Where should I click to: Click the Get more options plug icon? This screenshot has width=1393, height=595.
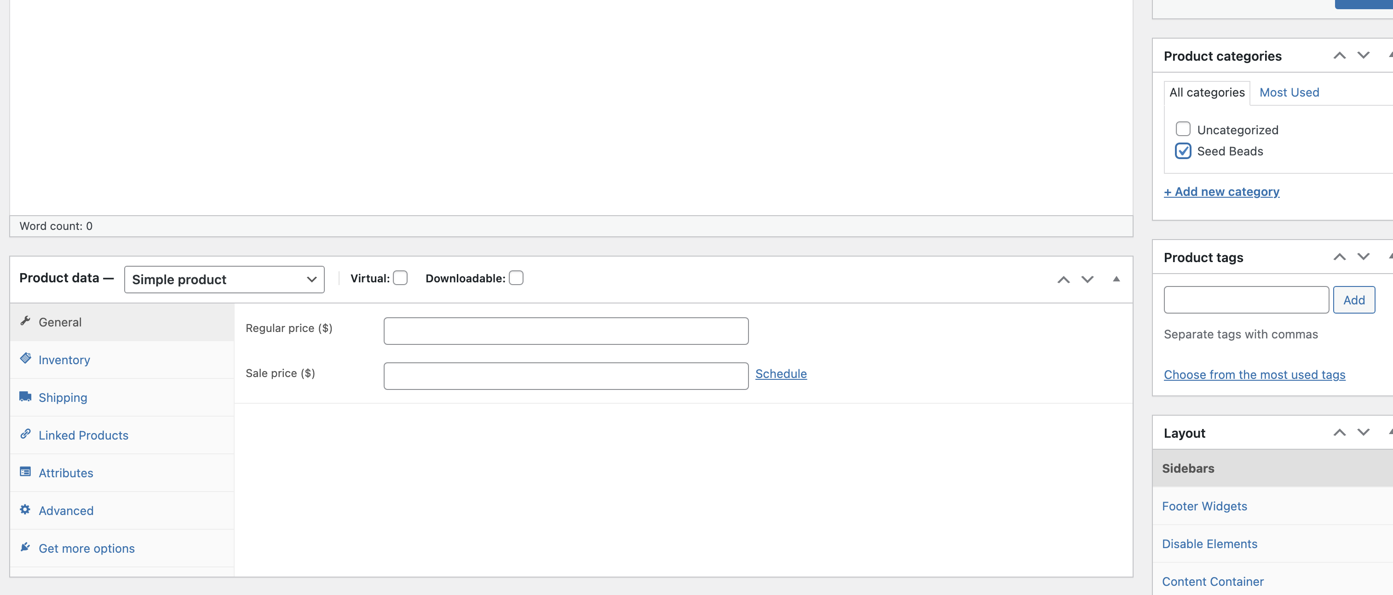click(x=25, y=547)
